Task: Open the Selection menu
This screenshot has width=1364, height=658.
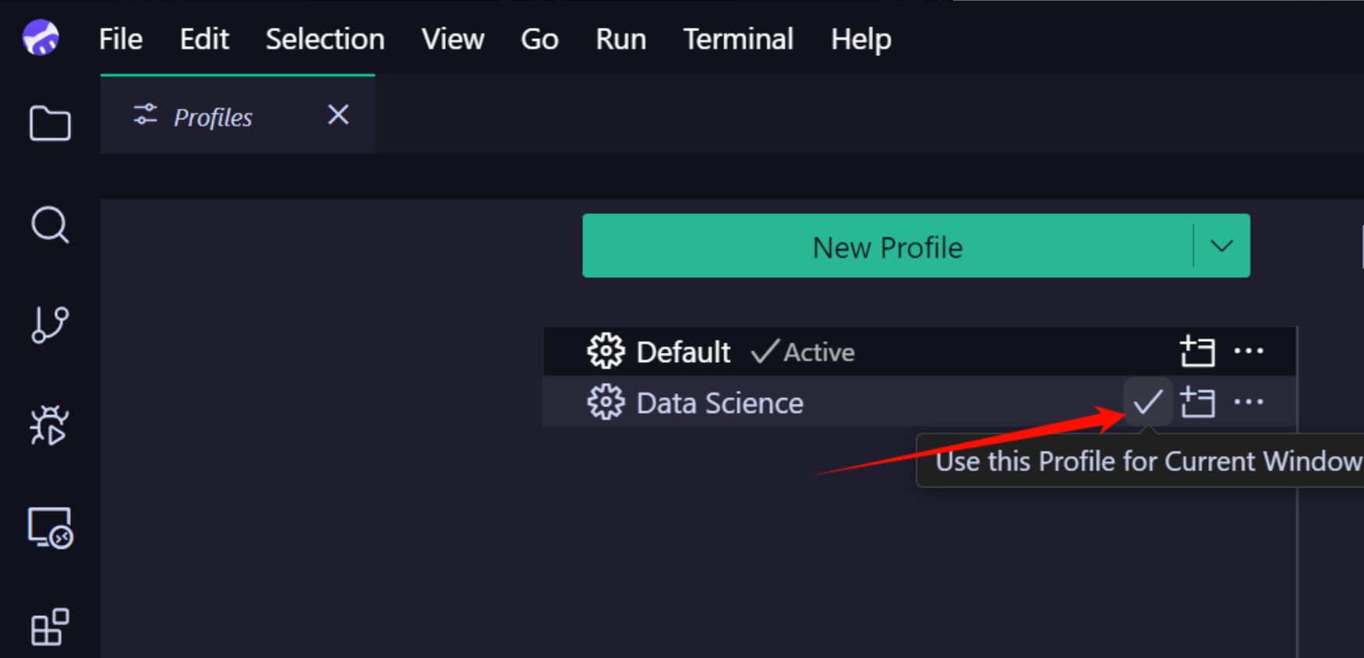Action: click(x=325, y=39)
